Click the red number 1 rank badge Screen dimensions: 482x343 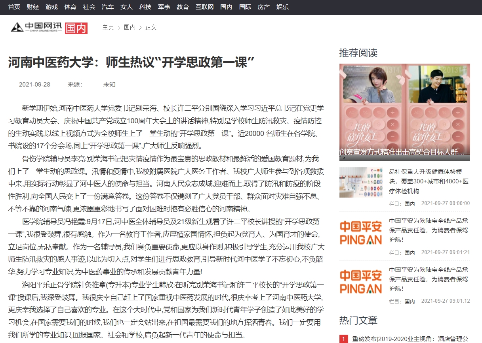click(344, 339)
